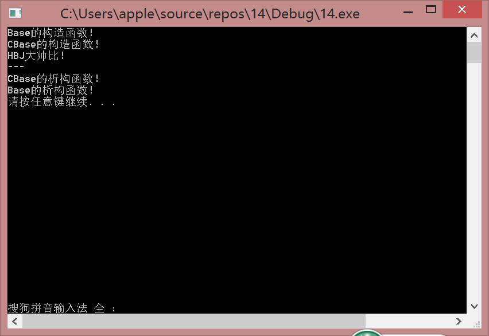Click the horizontal scrollbar thumb
The height and width of the screenshot is (336, 489).
pyautogui.click(x=193, y=321)
